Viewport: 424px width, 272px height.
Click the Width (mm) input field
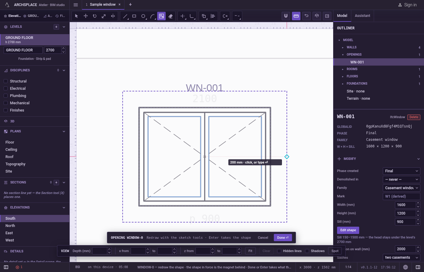405,205
